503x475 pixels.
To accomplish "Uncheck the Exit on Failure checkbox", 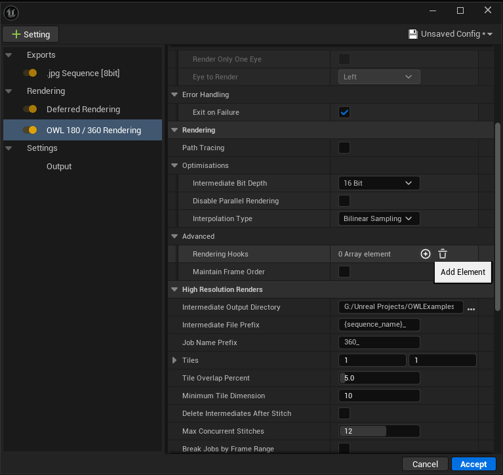I will click(344, 112).
